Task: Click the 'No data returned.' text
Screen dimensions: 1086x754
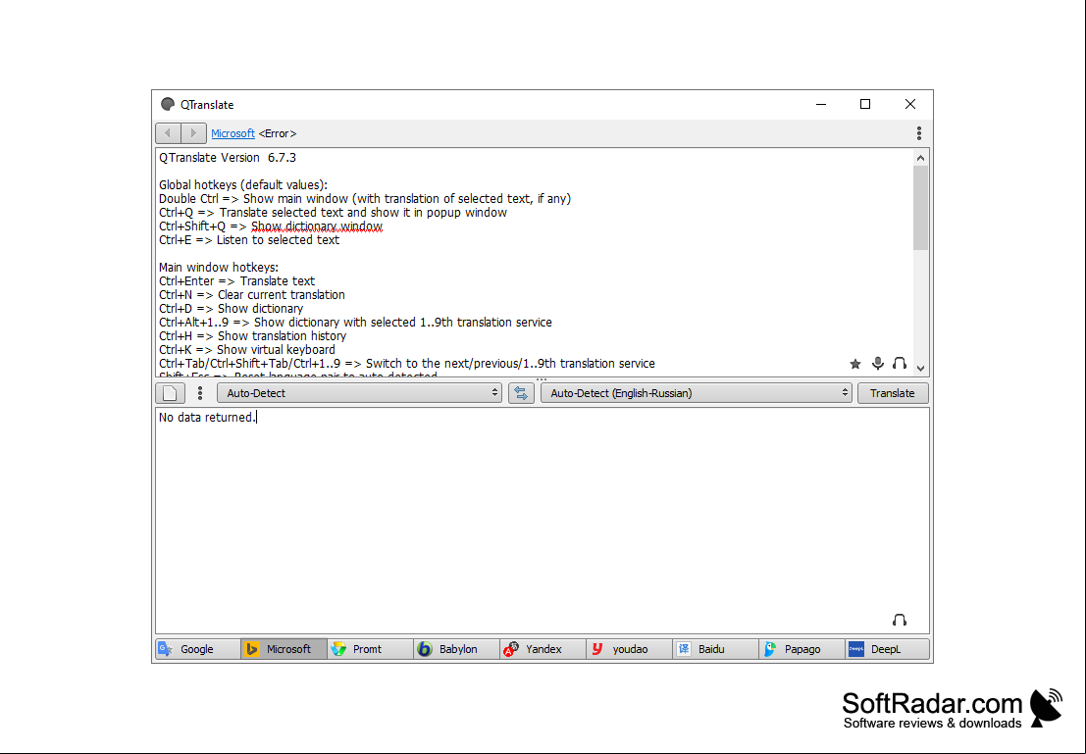Action: [207, 418]
